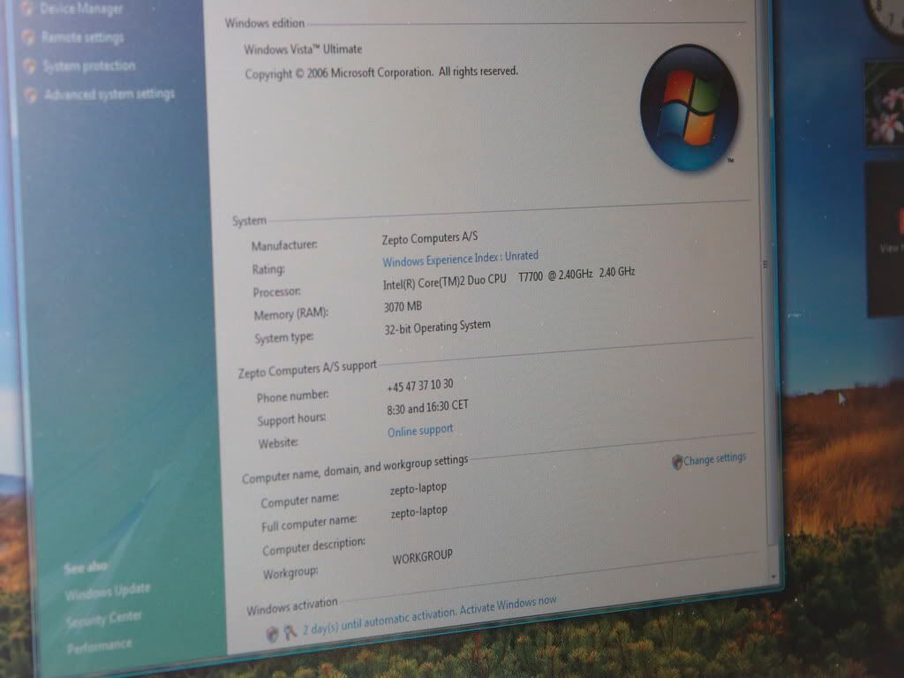This screenshot has height=678, width=904.
Task: Click shield icon next to Remote settings
Action: point(27,37)
